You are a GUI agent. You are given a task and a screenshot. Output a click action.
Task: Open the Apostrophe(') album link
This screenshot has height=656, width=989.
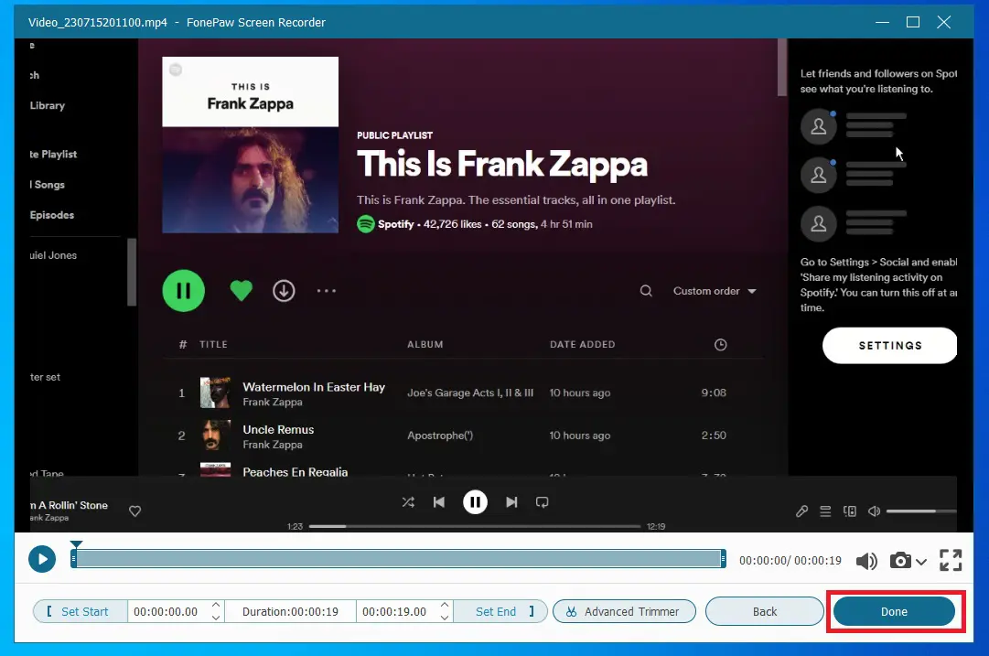(x=440, y=436)
